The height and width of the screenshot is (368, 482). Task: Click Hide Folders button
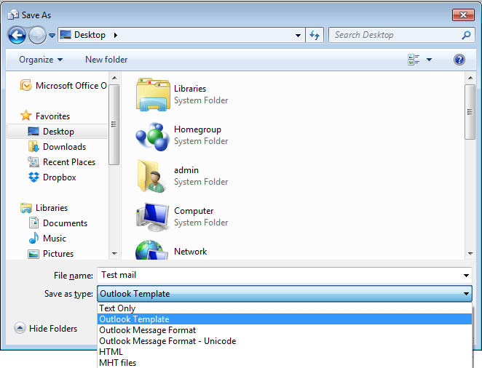click(x=45, y=329)
